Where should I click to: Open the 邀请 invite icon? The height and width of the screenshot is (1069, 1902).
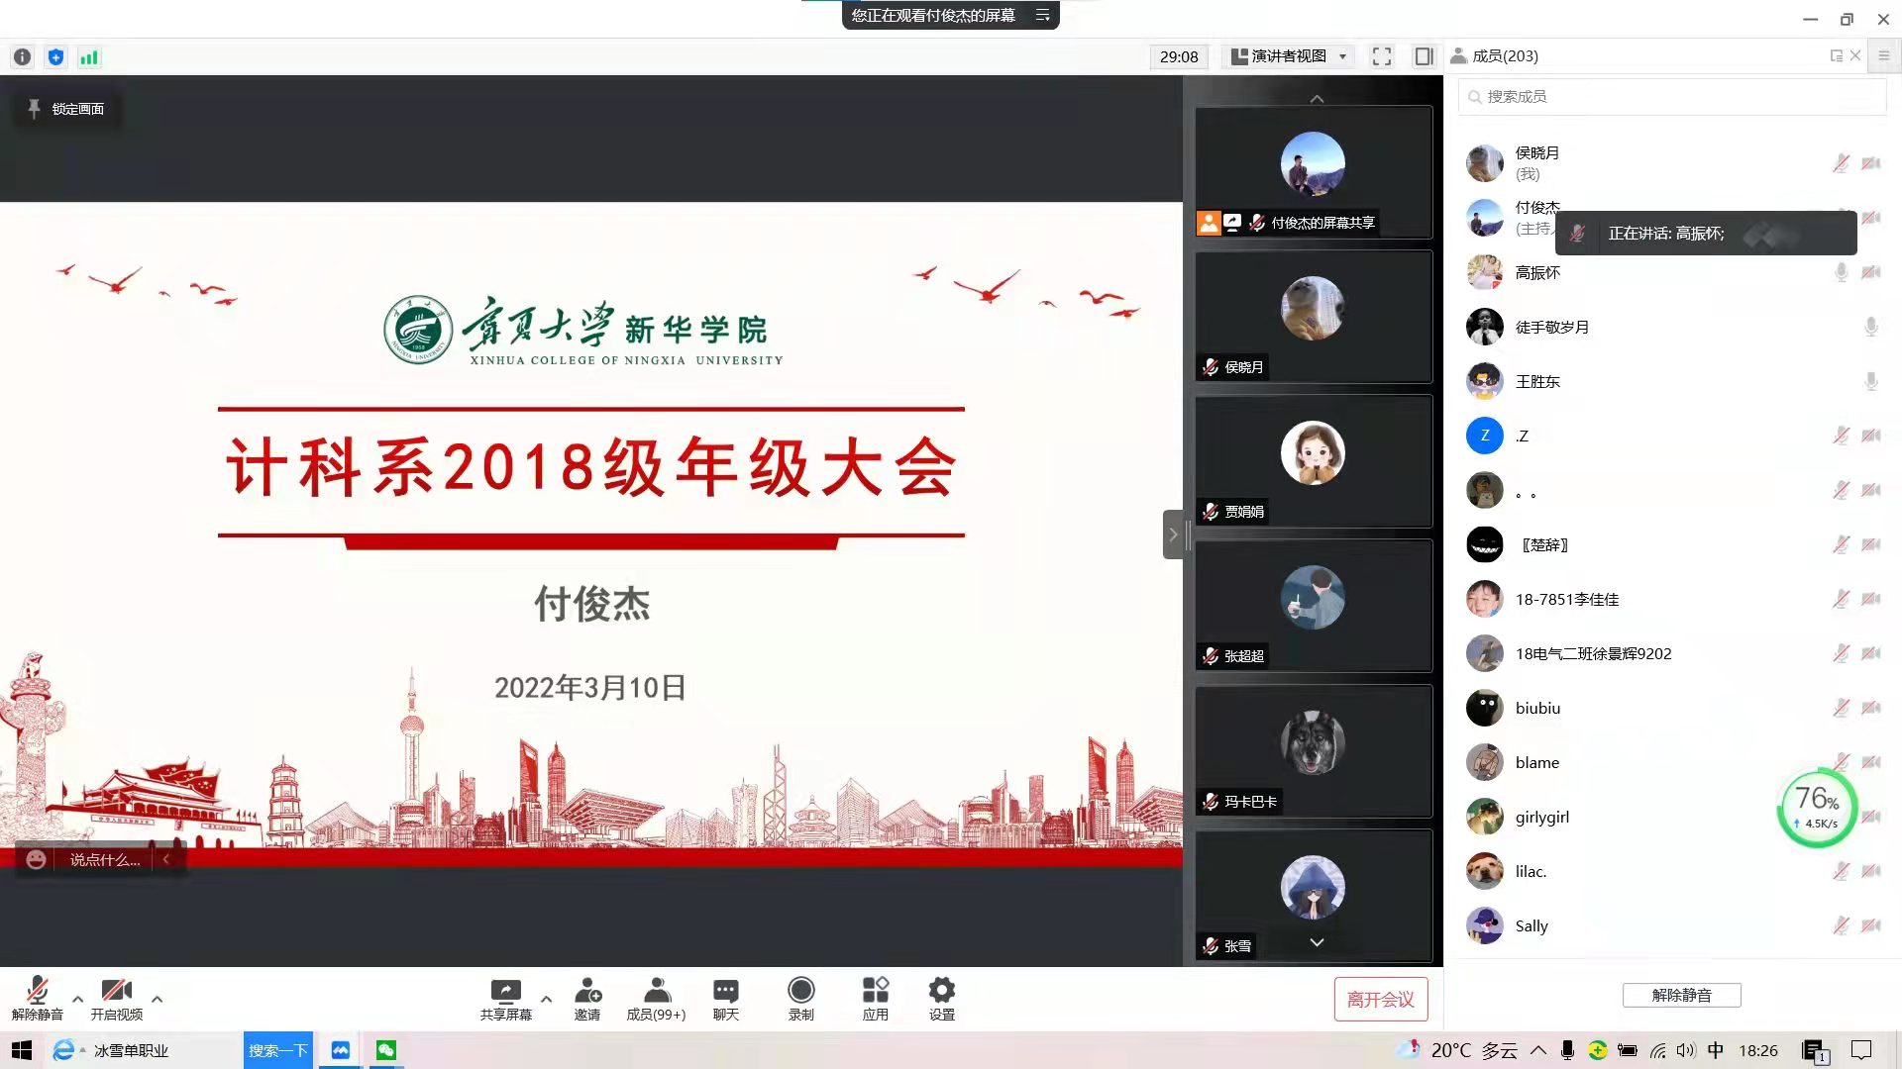(x=587, y=998)
